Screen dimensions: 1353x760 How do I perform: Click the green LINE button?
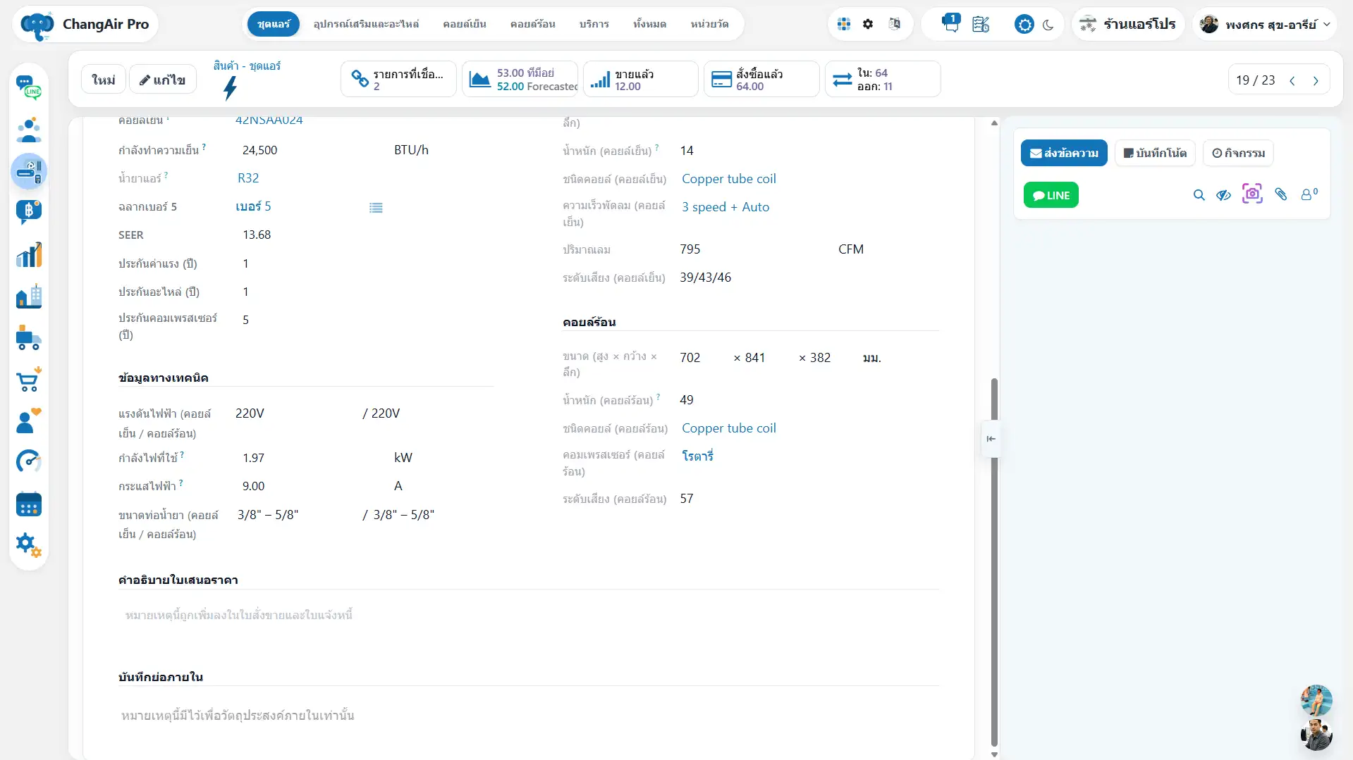point(1051,195)
